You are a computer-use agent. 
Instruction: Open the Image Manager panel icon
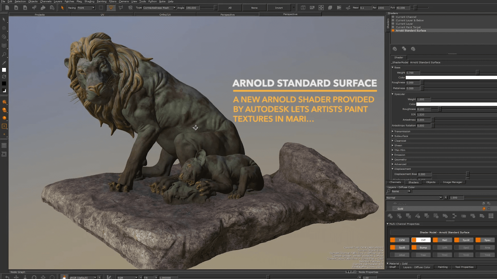pyautogui.click(x=452, y=182)
